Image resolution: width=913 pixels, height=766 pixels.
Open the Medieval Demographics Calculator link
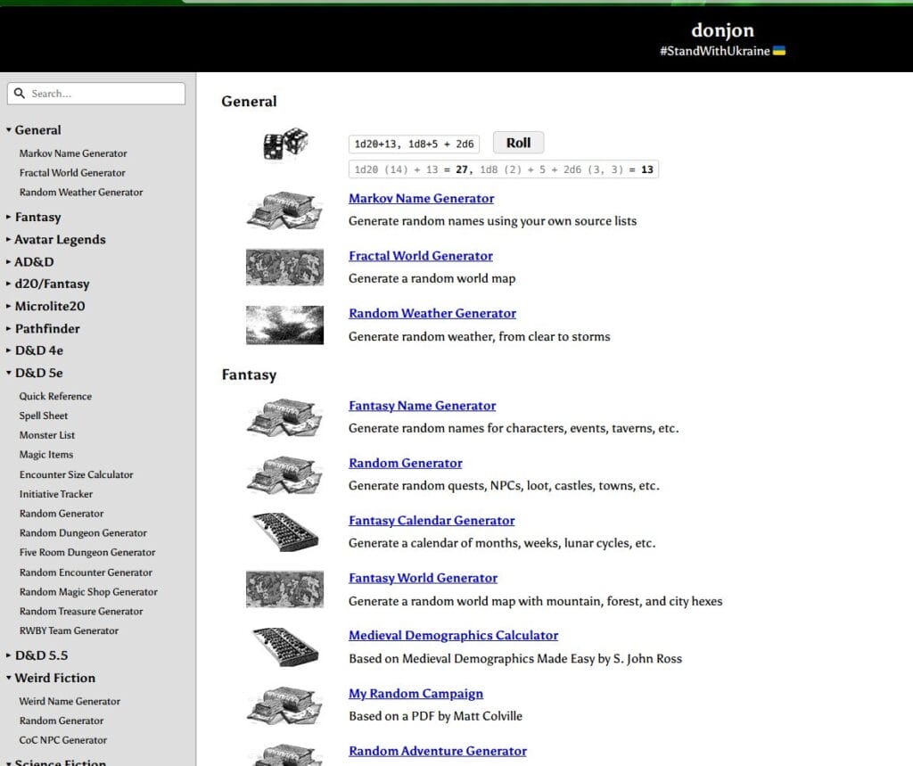click(454, 636)
